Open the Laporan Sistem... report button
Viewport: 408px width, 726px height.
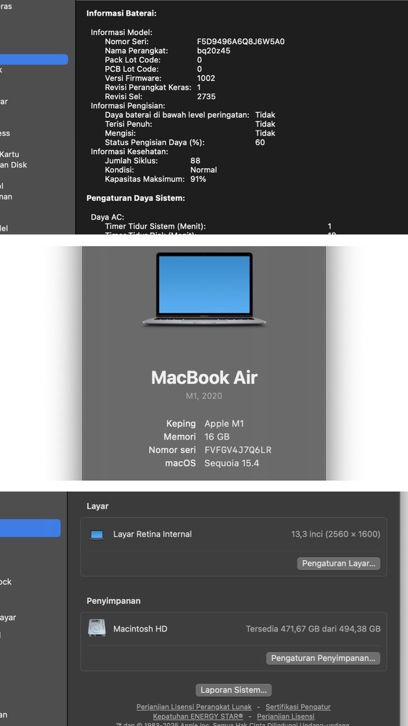pos(234,690)
